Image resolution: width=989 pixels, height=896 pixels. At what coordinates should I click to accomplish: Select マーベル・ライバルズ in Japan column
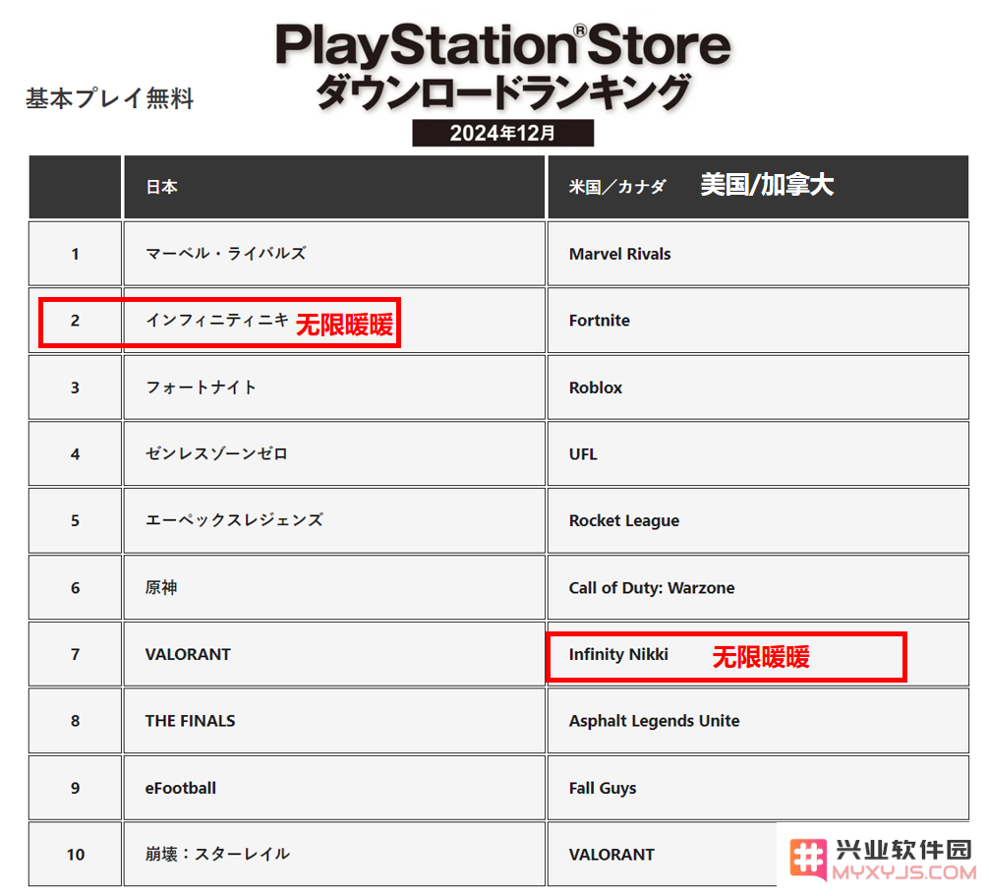(x=226, y=253)
